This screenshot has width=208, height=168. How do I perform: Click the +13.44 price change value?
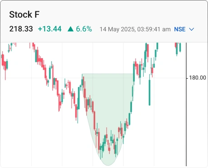[50, 29]
